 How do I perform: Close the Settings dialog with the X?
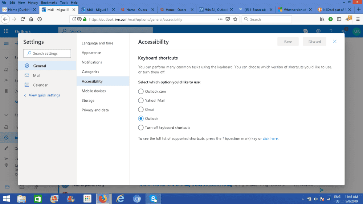click(335, 42)
